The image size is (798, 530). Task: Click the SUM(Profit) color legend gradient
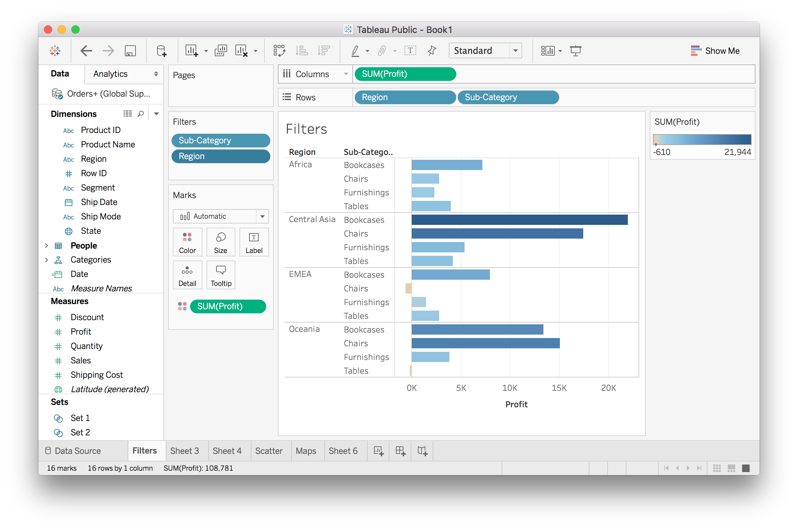702,140
